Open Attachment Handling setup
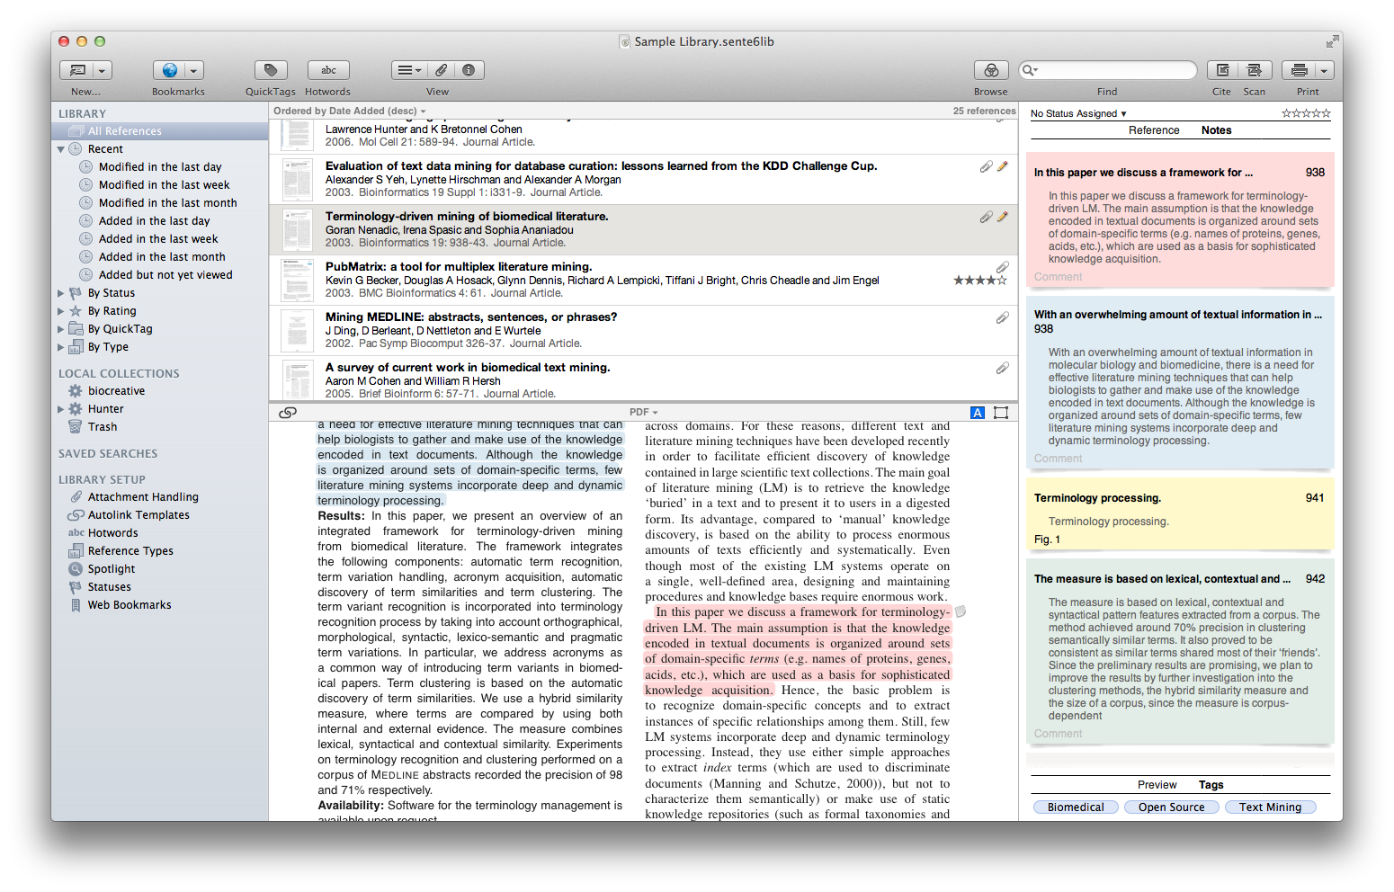Image resolution: width=1394 pixels, height=892 pixels. coord(160,497)
